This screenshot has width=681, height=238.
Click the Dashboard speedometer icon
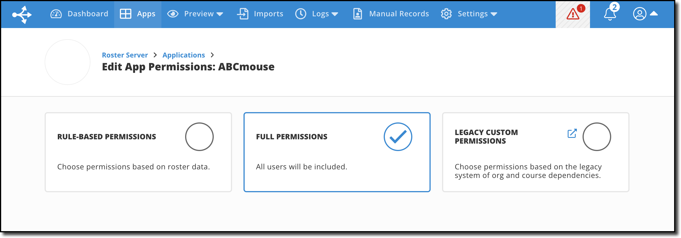click(56, 13)
